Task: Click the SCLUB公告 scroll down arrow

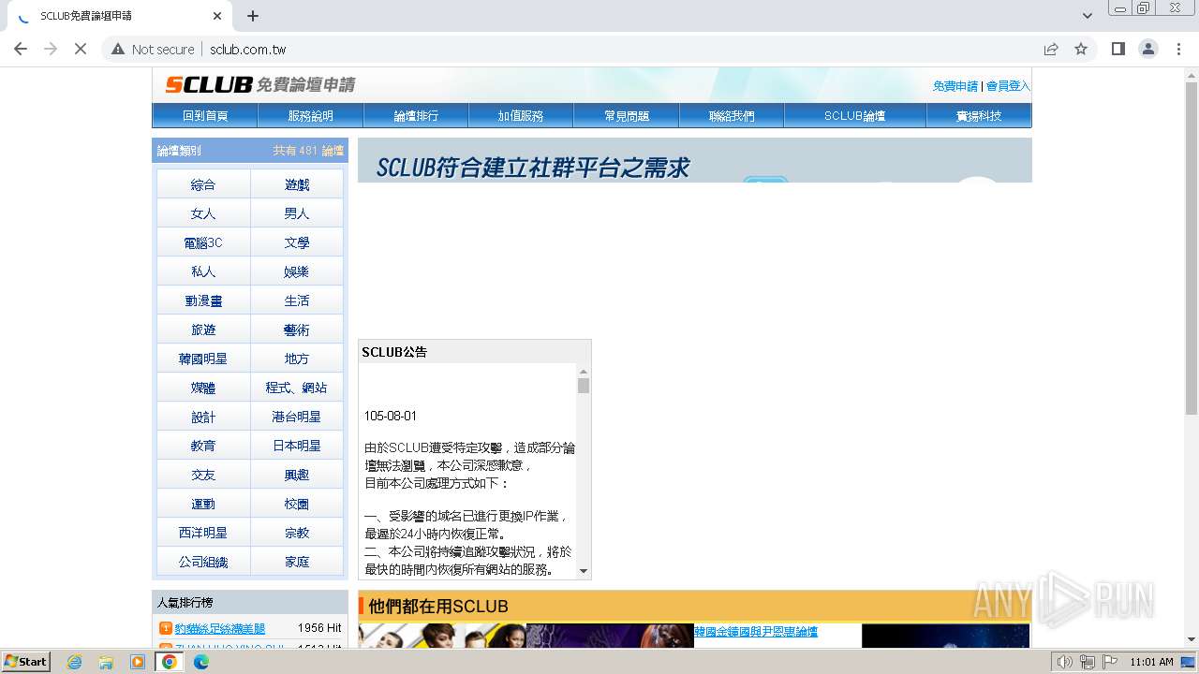Action: click(x=584, y=570)
